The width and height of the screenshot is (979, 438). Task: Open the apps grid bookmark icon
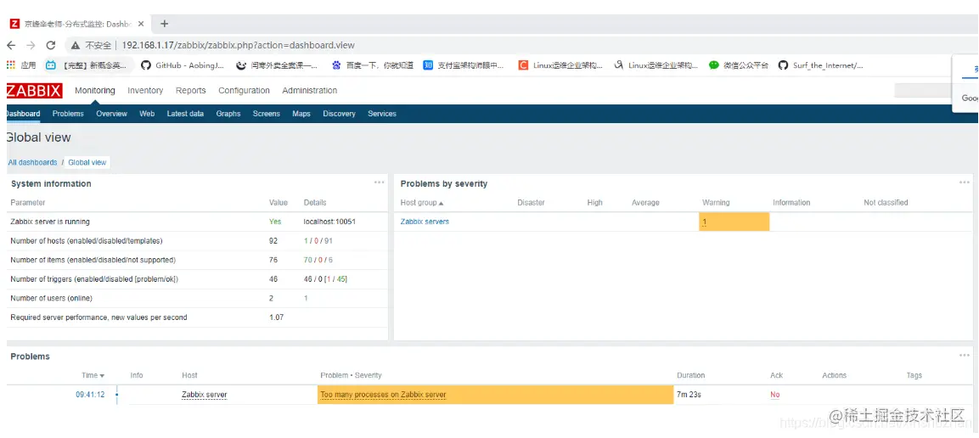(11, 65)
